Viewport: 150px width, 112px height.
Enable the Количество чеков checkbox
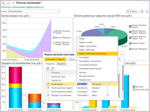coord(48,77)
